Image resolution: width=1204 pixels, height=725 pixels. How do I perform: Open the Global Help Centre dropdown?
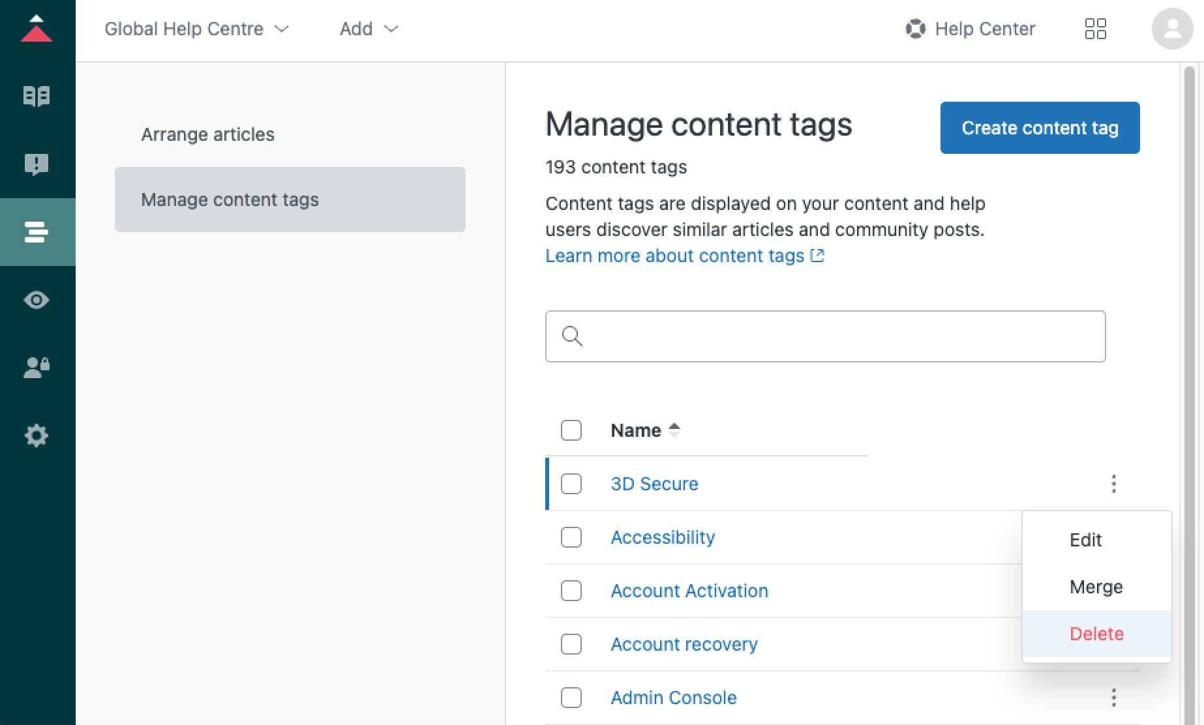[x=196, y=29]
